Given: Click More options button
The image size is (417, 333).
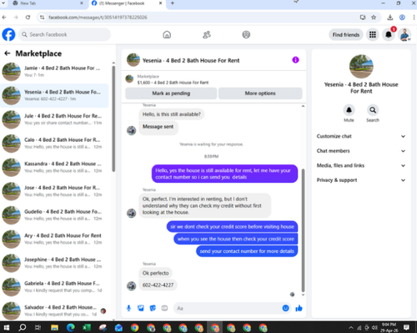Looking at the screenshot, I should [260, 93].
